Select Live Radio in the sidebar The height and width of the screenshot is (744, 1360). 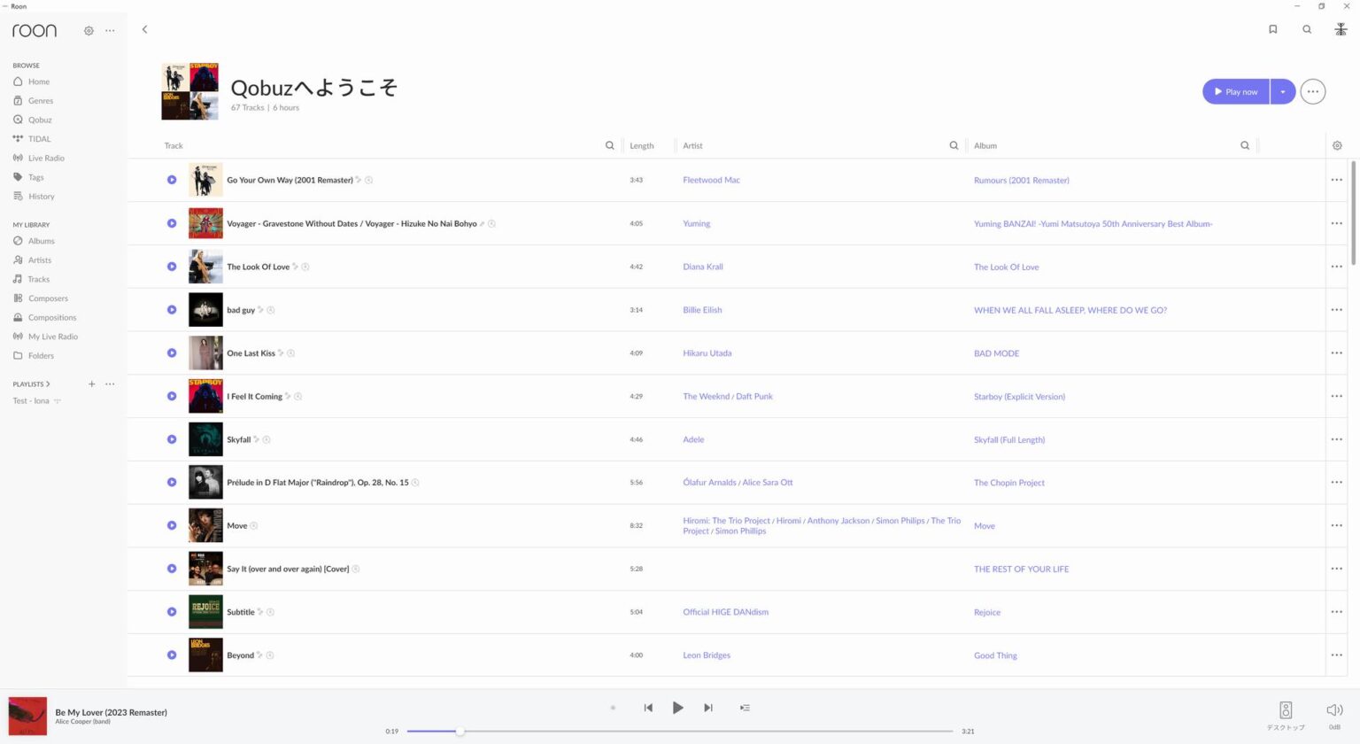point(46,158)
